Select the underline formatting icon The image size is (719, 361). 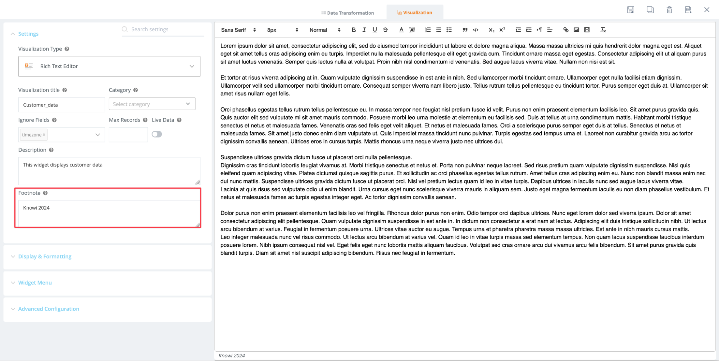[x=374, y=30]
